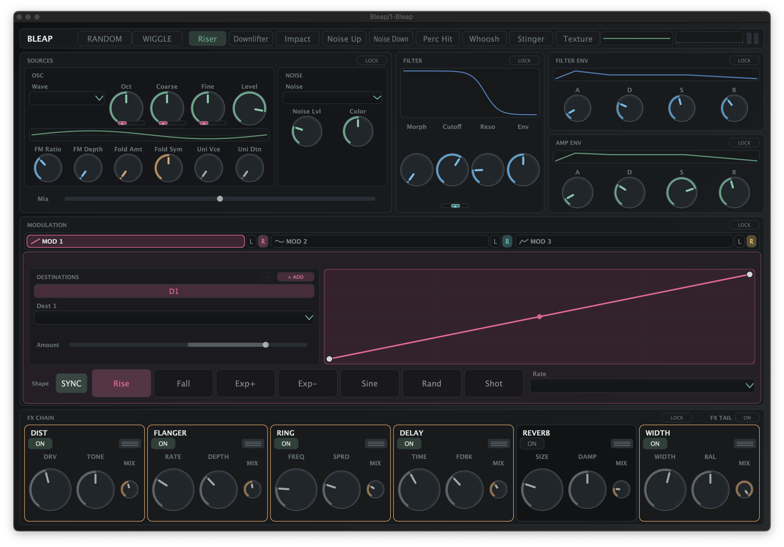The height and width of the screenshot is (547, 784).
Task: Turn off the DIST effect ON toggle
Action: point(40,444)
